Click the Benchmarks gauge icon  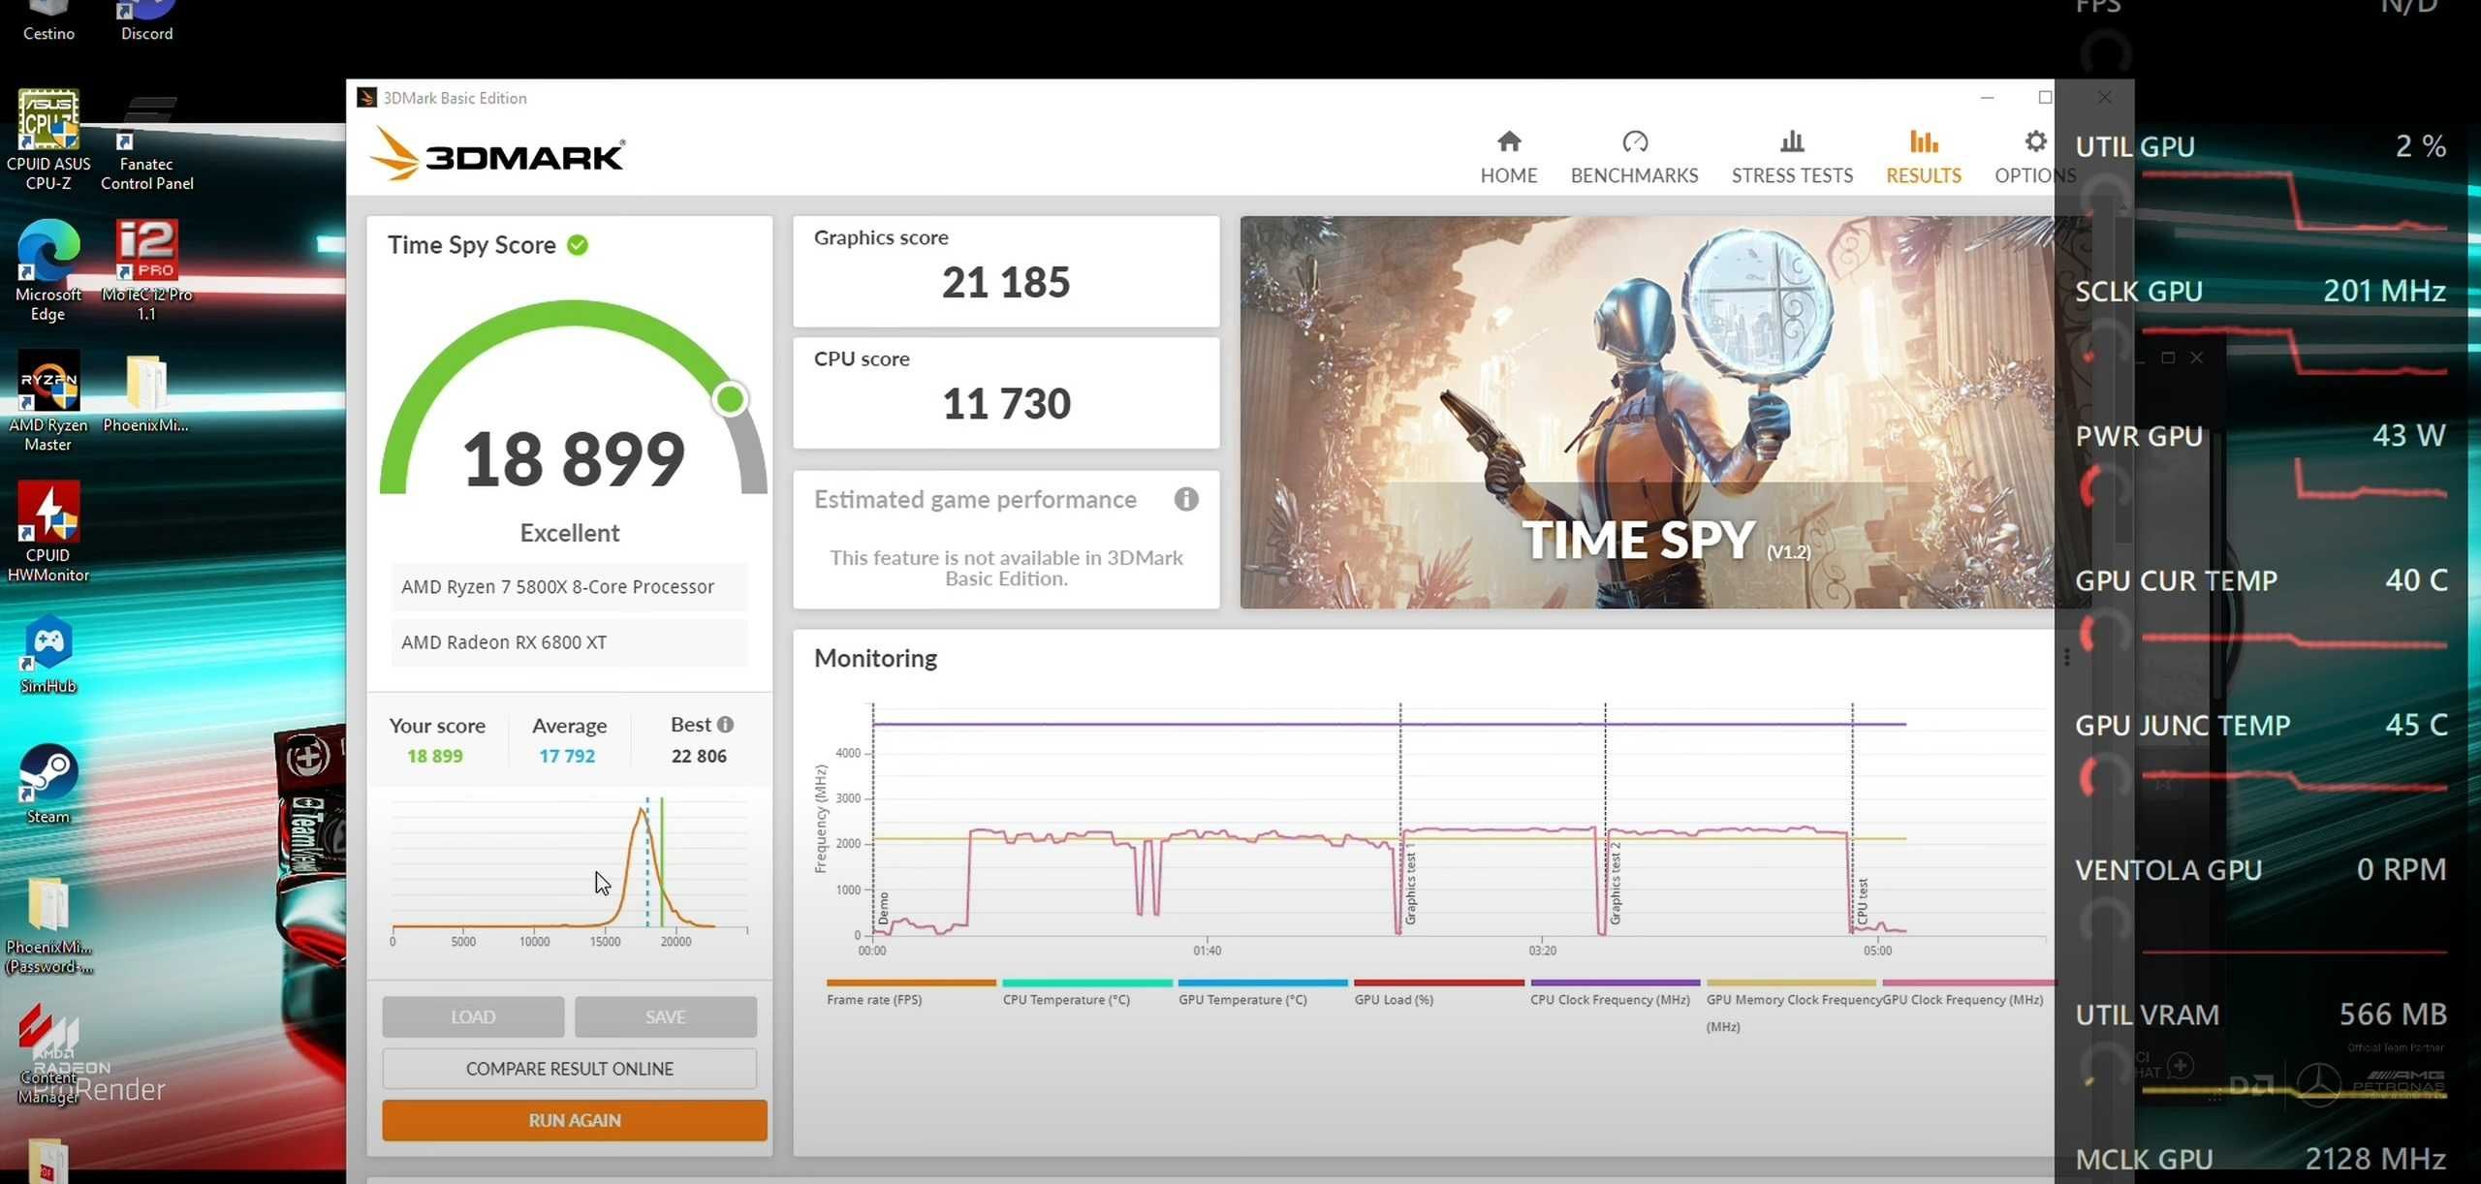pyautogui.click(x=1635, y=141)
